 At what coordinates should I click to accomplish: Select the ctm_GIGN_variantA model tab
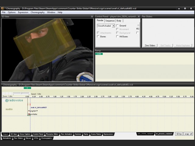(x=145, y=134)
